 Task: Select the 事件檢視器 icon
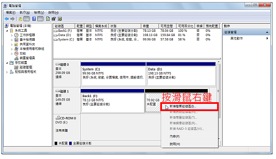(17, 39)
